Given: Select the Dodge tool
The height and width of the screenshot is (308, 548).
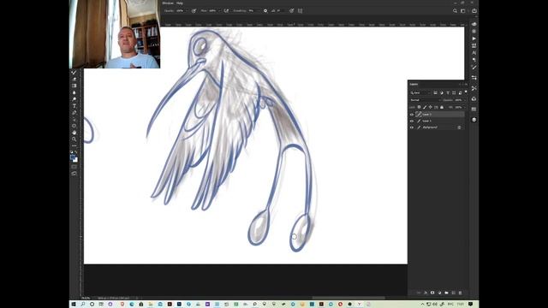Looking at the screenshot, I should [x=74, y=99].
